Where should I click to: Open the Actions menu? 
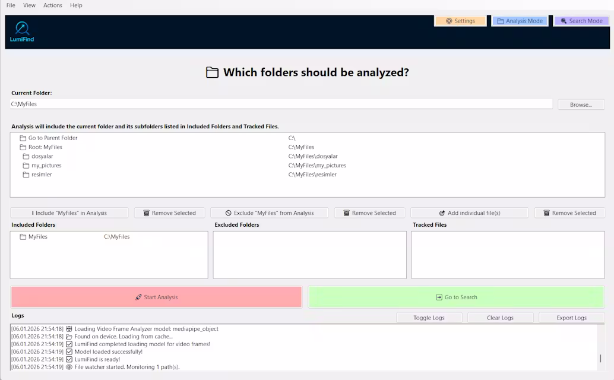pos(52,5)
